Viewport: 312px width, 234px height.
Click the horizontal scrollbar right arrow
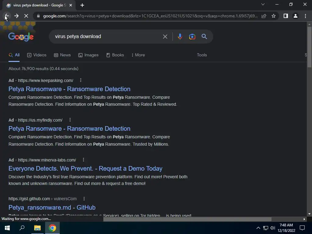[x=304, y=219]
